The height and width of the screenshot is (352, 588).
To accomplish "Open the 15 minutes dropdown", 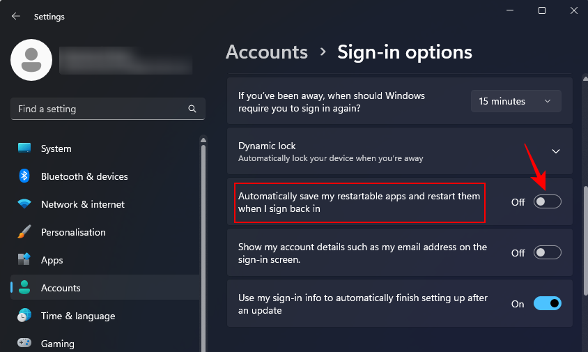I will click(516, 101).
